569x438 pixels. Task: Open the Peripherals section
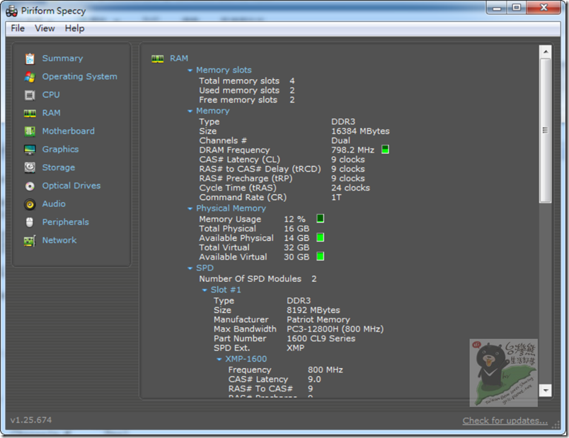[65, 222]
